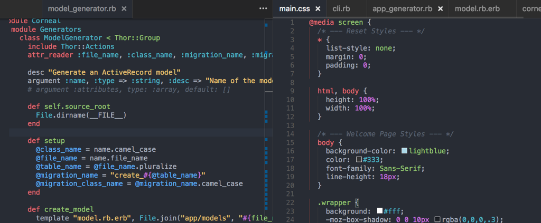This screenshot has height=223, width=541.
Task: Click 'height: 100%;' declaration
Action: click(x=352, y=100)
